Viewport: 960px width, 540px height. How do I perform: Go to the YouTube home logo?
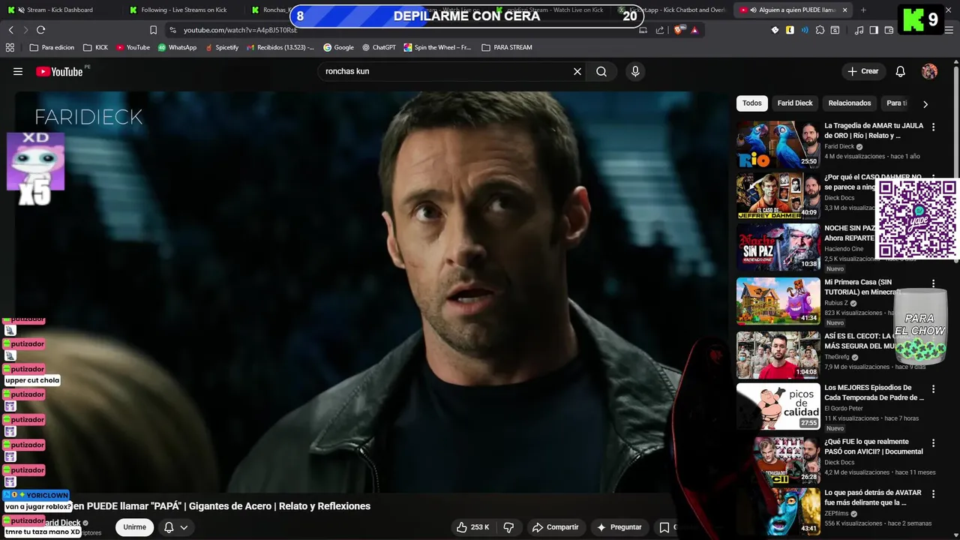pos(59,71)
